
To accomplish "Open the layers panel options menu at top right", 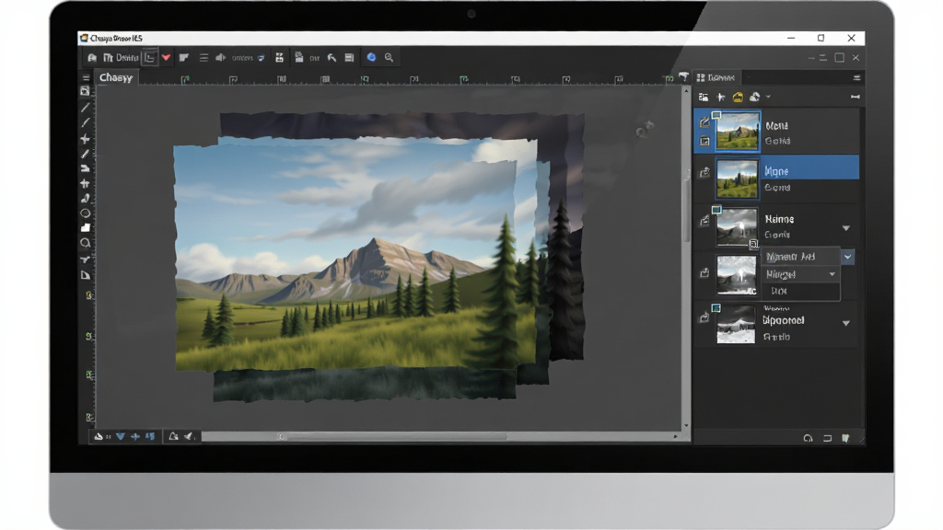I will pos(856,77).
